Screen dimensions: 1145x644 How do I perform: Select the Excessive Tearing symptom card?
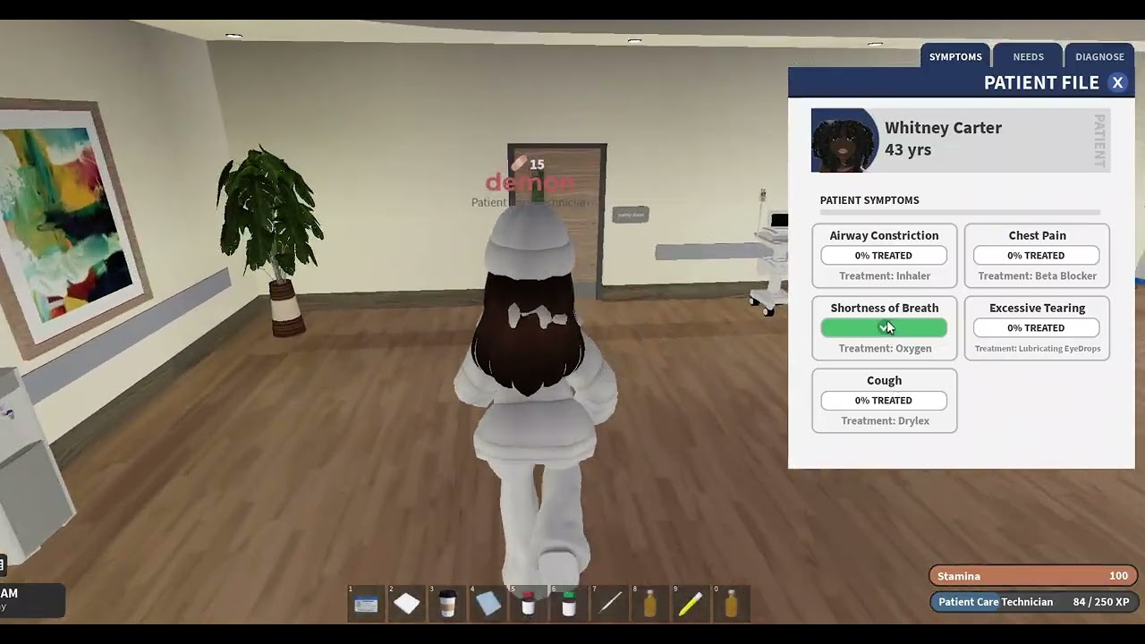(1037, 327)
